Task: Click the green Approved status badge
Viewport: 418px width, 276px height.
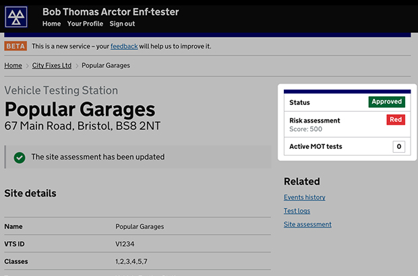Action: [387, 102]
